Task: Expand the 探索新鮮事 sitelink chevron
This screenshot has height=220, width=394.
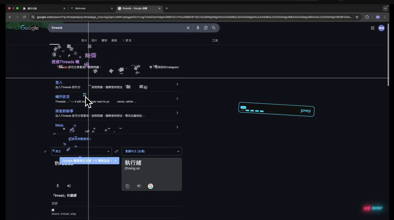Action: point(177,113)
